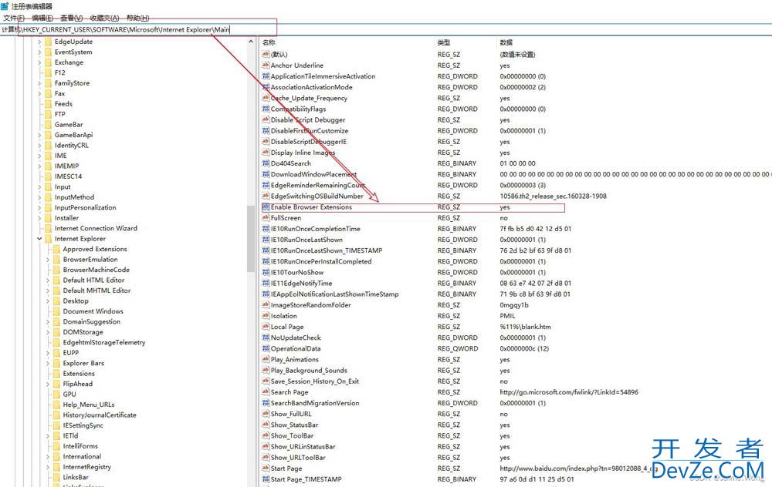Select the Start Page string value icon
The image size is (772, 487).
pyautogui.click(x=266, y=469)
